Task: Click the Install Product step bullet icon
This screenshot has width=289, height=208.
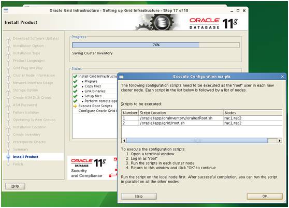Action: [8, 157]
